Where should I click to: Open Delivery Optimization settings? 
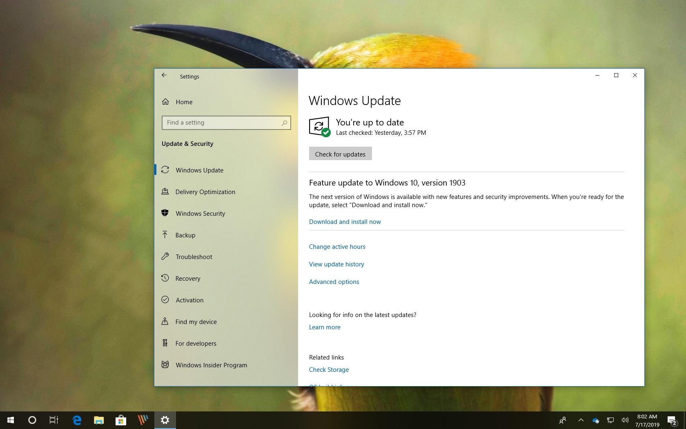(226, 192)
